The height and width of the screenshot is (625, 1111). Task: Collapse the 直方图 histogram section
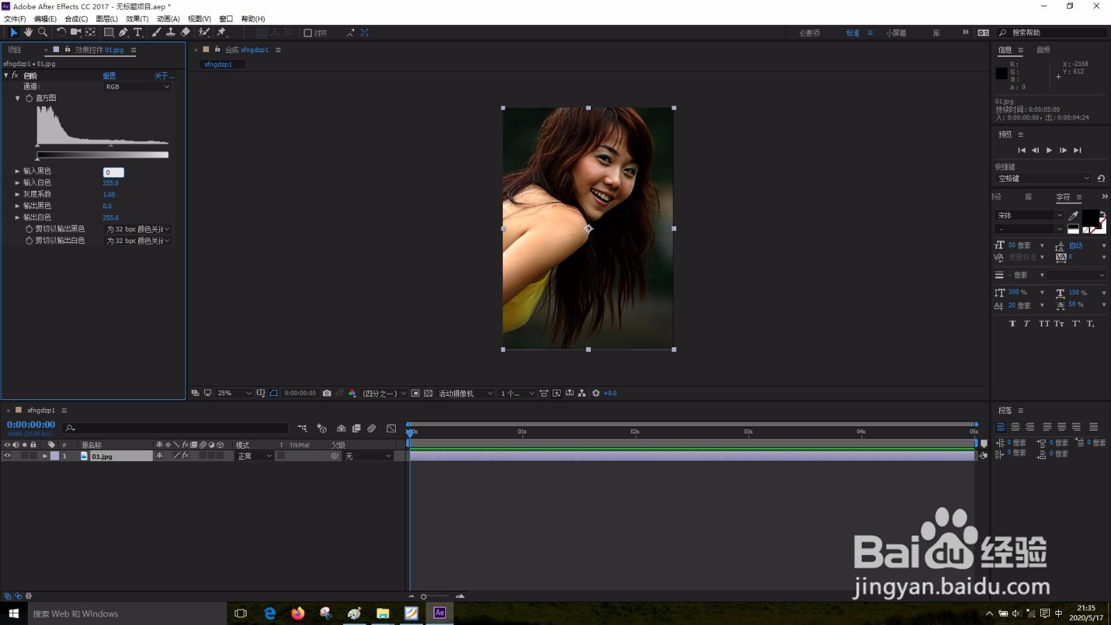pos(18,99)
